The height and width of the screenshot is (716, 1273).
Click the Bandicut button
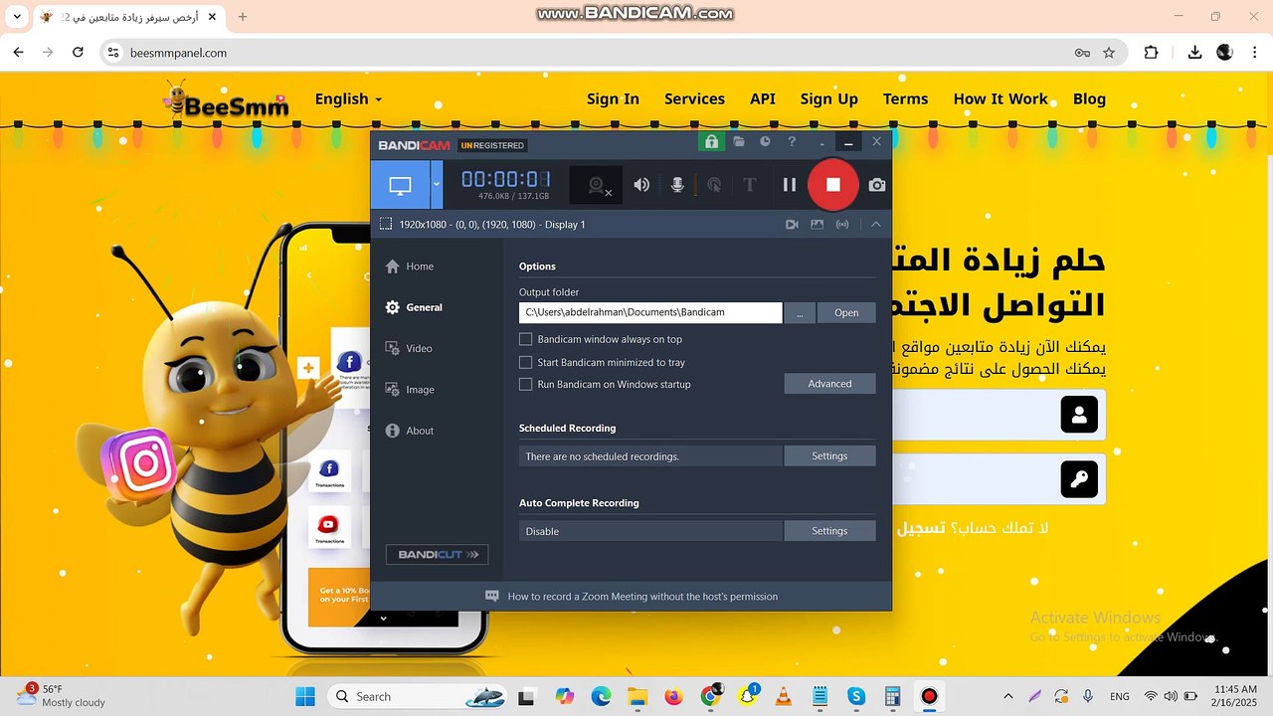[x=437, y=554]
